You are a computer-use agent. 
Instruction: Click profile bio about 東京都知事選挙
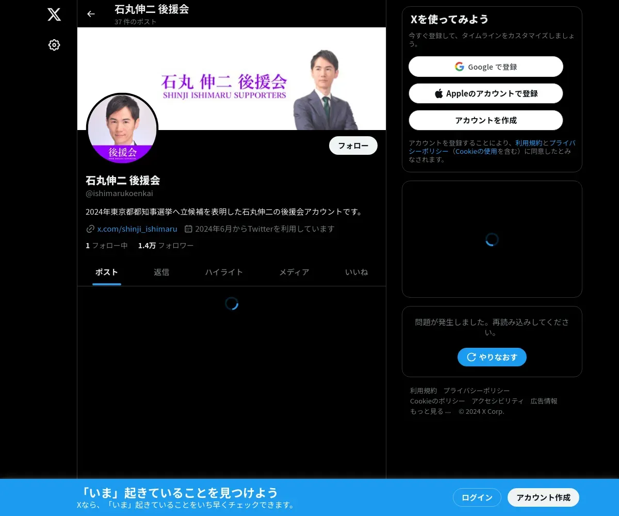coord(224,212)
